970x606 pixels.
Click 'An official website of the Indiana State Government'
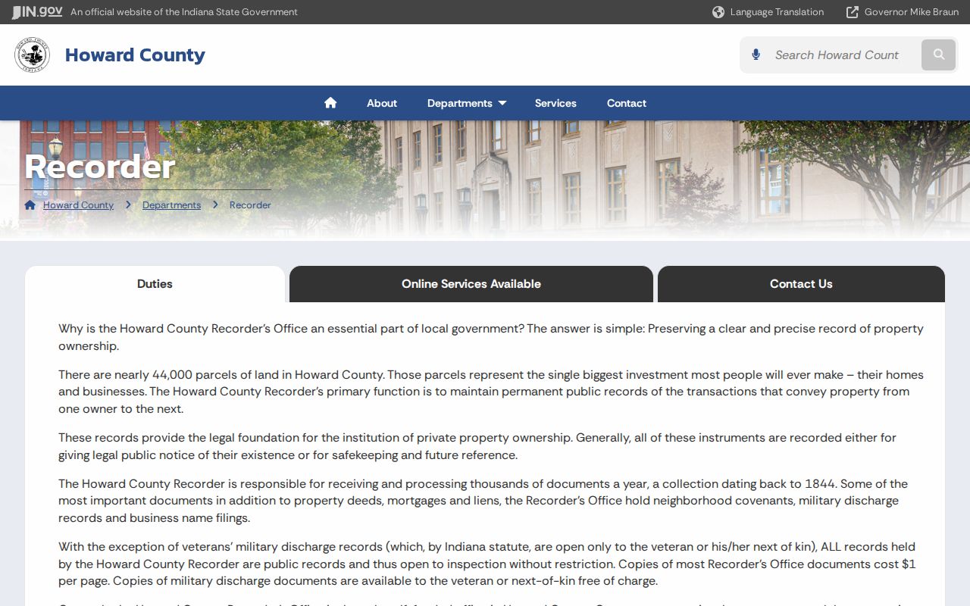pyautogui.click(x=184, y=12)
